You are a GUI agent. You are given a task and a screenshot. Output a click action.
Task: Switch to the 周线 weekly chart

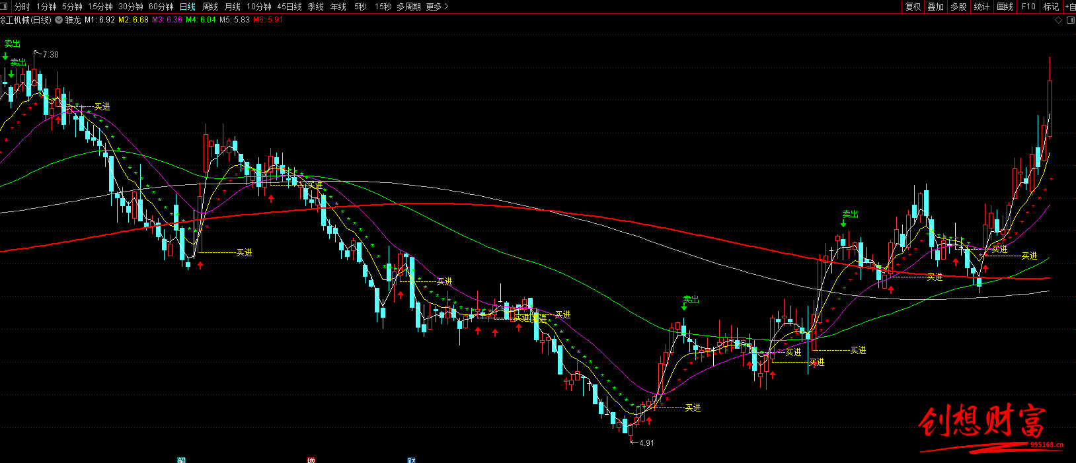(210, 7)
